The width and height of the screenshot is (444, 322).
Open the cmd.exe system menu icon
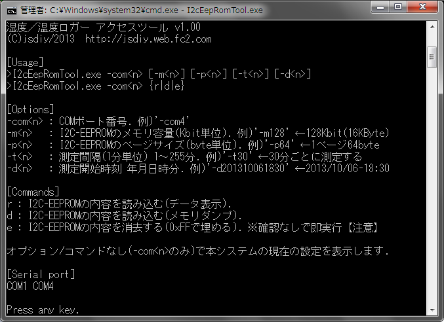tap(12, 10)
